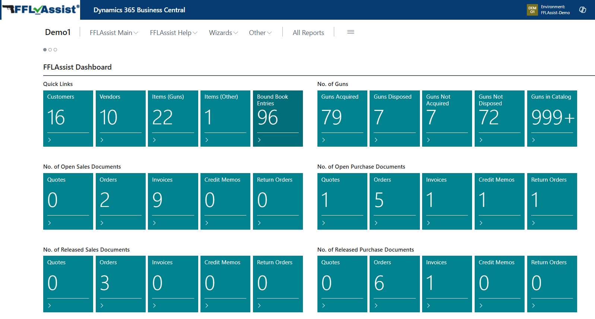Viewport: 595px width, 319px height.
Task: Select the first page indicator dot
Action: pyautogui.click(x=45, y=50)
